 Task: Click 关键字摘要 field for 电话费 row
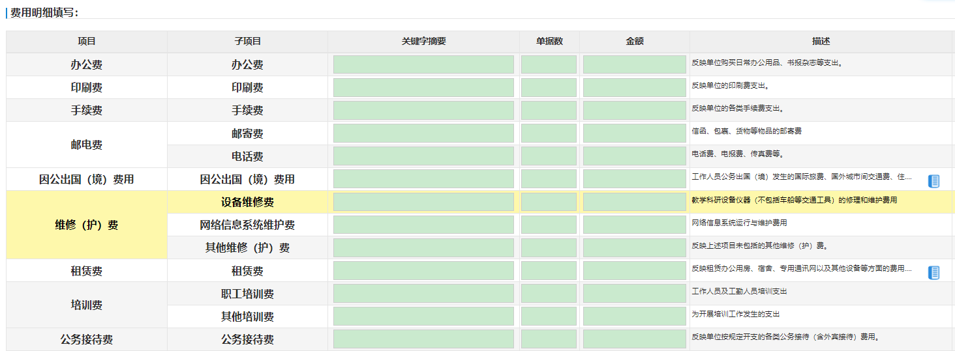(423, 156)
